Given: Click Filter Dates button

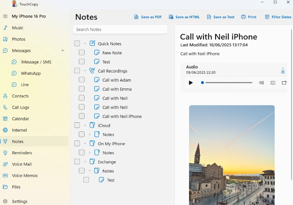Looking at the screenshot, I should (x=278, y=17).
